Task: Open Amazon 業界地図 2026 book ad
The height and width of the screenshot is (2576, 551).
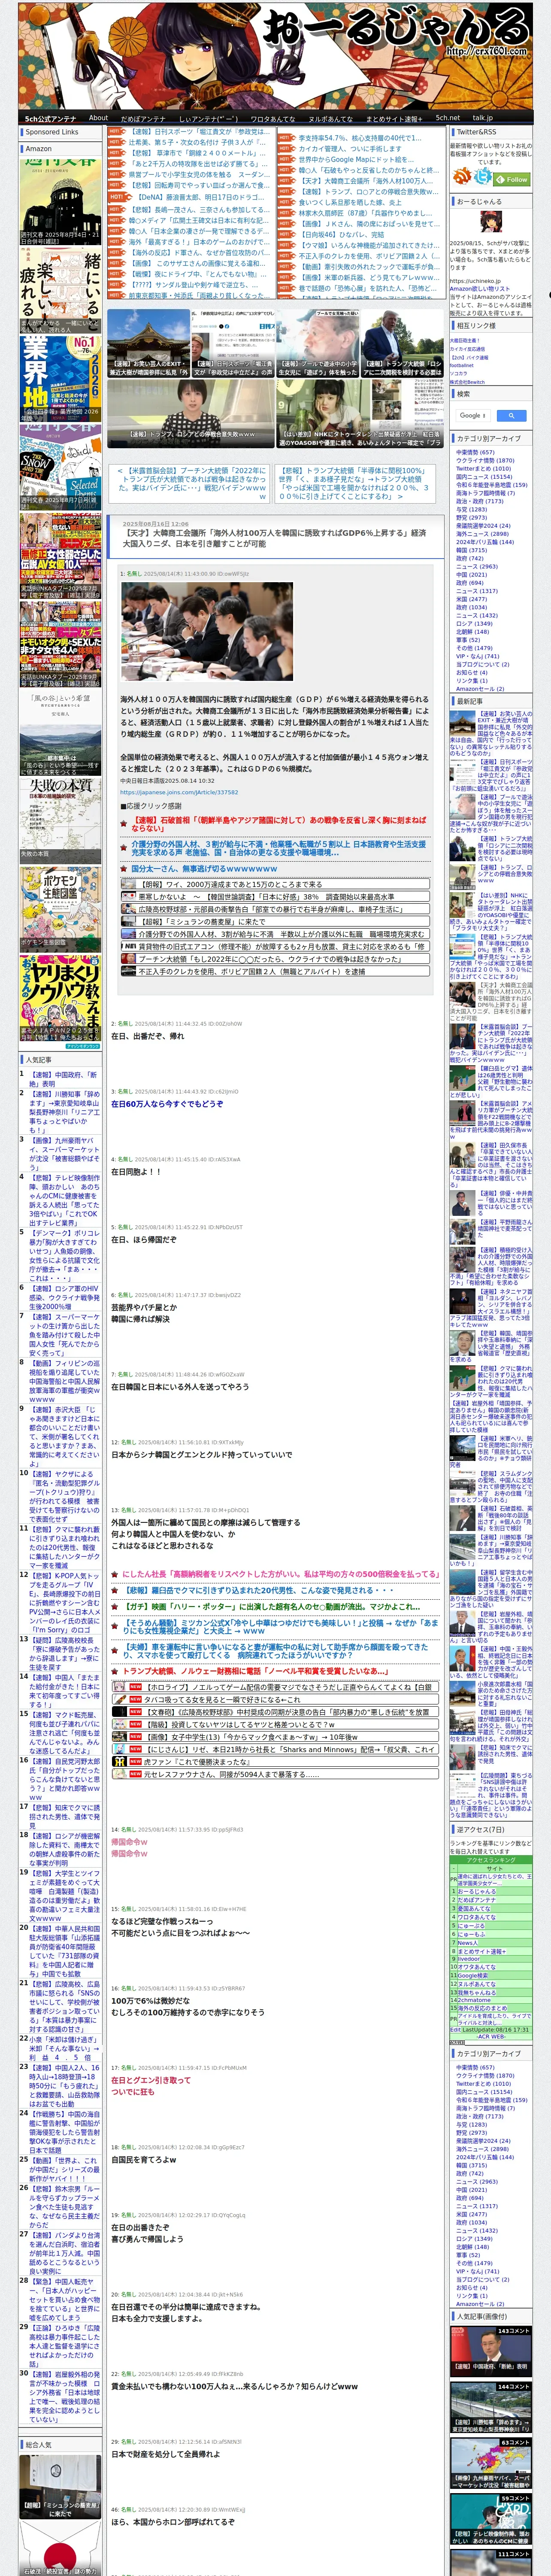Action: click(60, 379)
